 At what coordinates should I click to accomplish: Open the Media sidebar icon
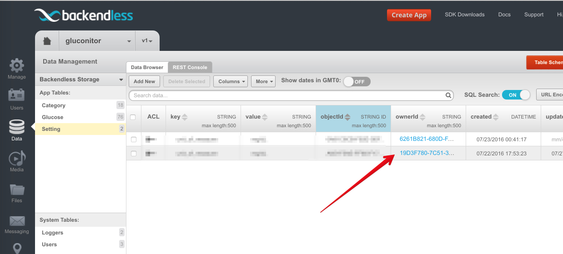pyautogui.click(x=17, y=158)
